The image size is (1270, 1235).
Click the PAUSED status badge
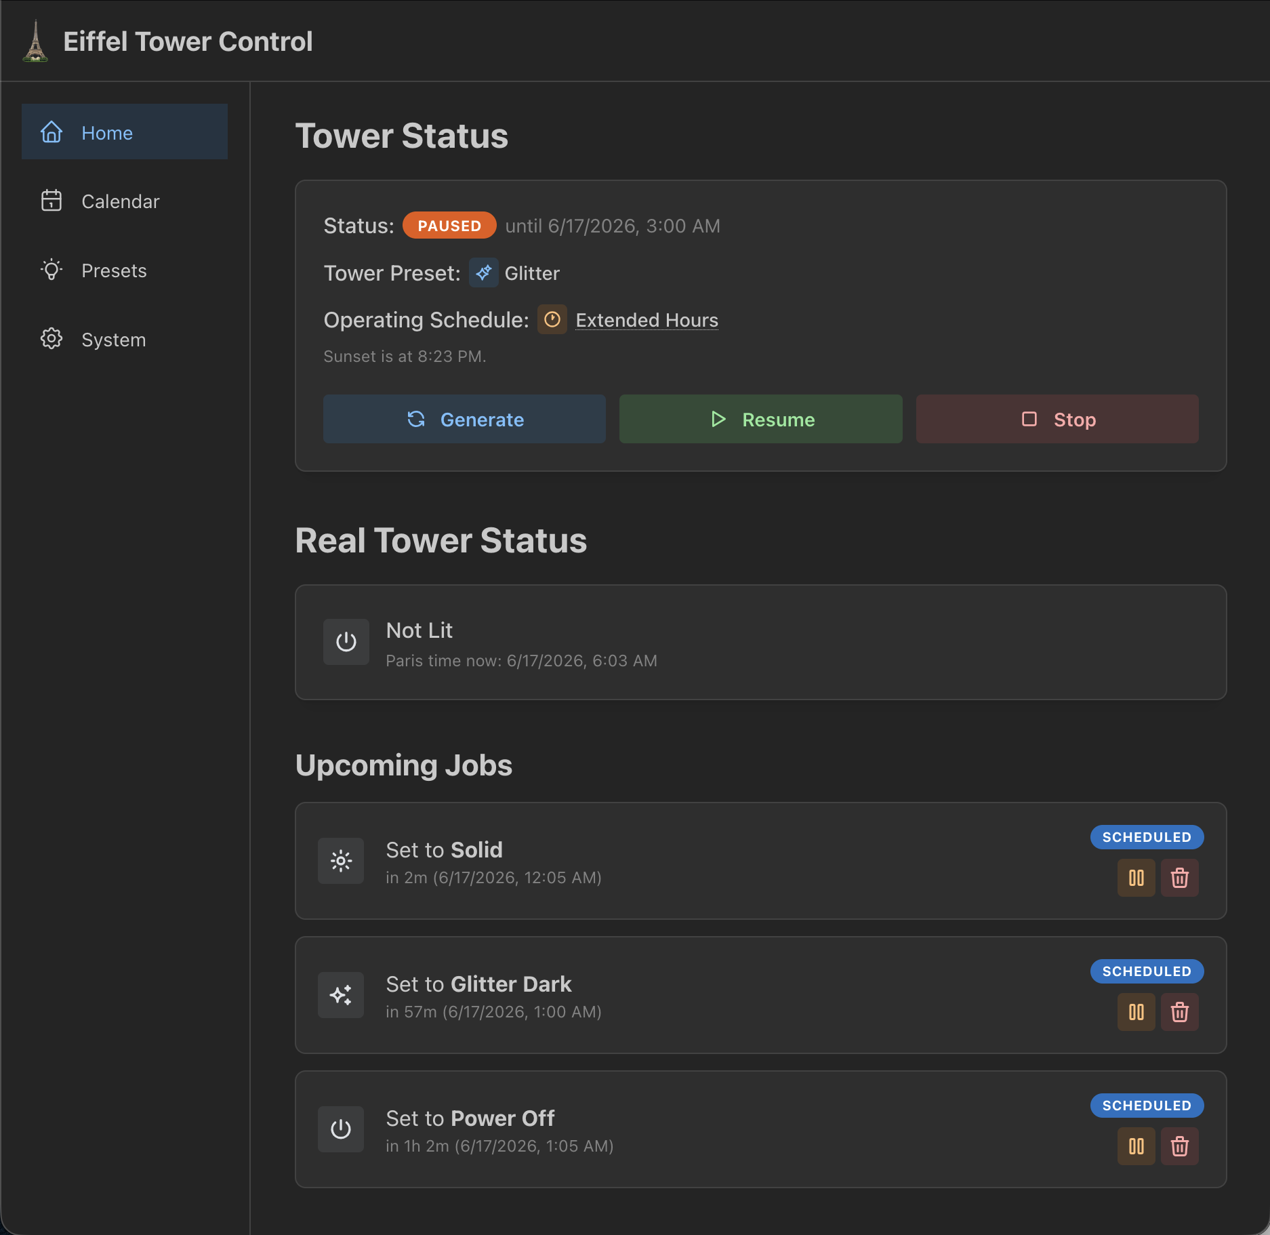pyautogui.click(x=449, y=226)
